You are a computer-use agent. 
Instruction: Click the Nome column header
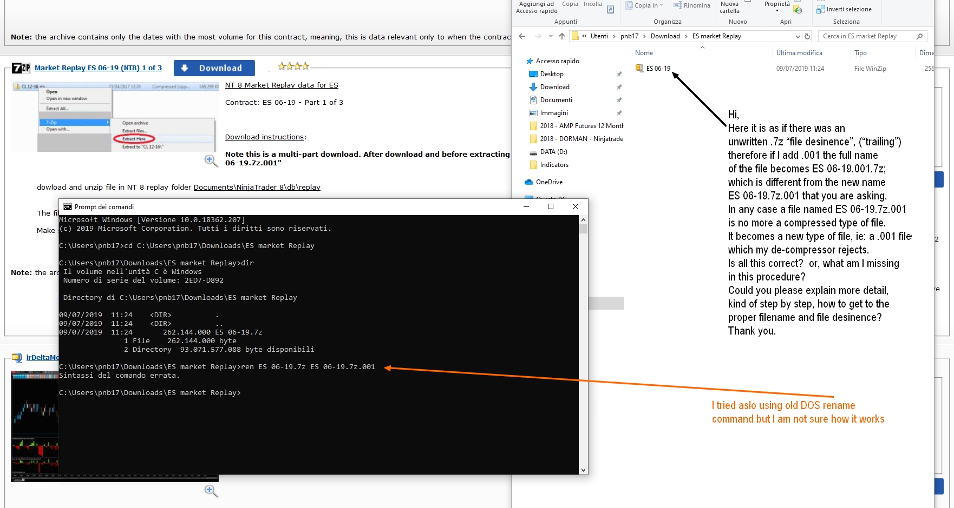click(x=644, y=53)
